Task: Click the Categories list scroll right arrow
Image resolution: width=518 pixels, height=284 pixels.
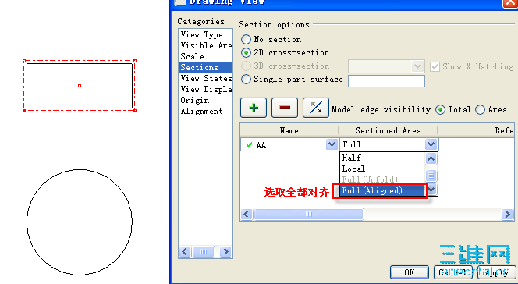Action: coord(225,252)
